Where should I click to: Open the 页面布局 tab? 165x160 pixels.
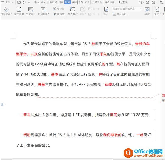(52, 2)
